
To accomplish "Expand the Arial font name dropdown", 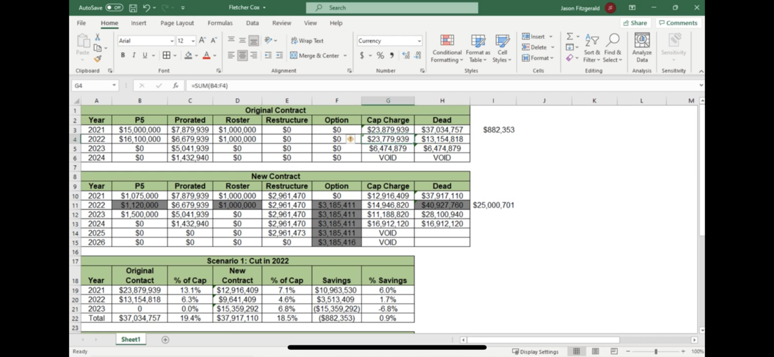I will [172, 41].
